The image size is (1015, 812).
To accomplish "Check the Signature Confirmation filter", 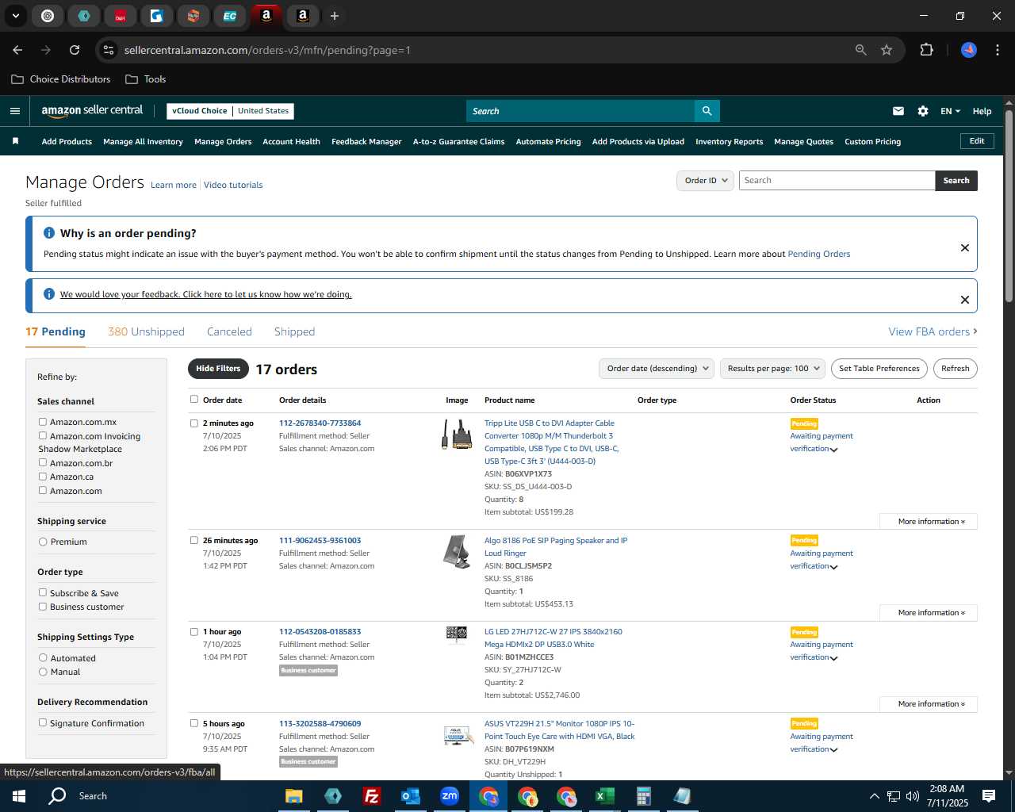I will click(43, 722).
